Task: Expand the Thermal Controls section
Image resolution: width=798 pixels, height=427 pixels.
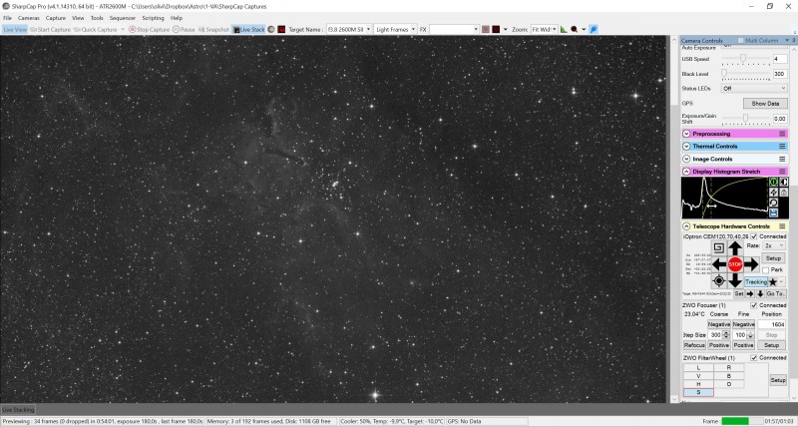Action: point(686,146)
